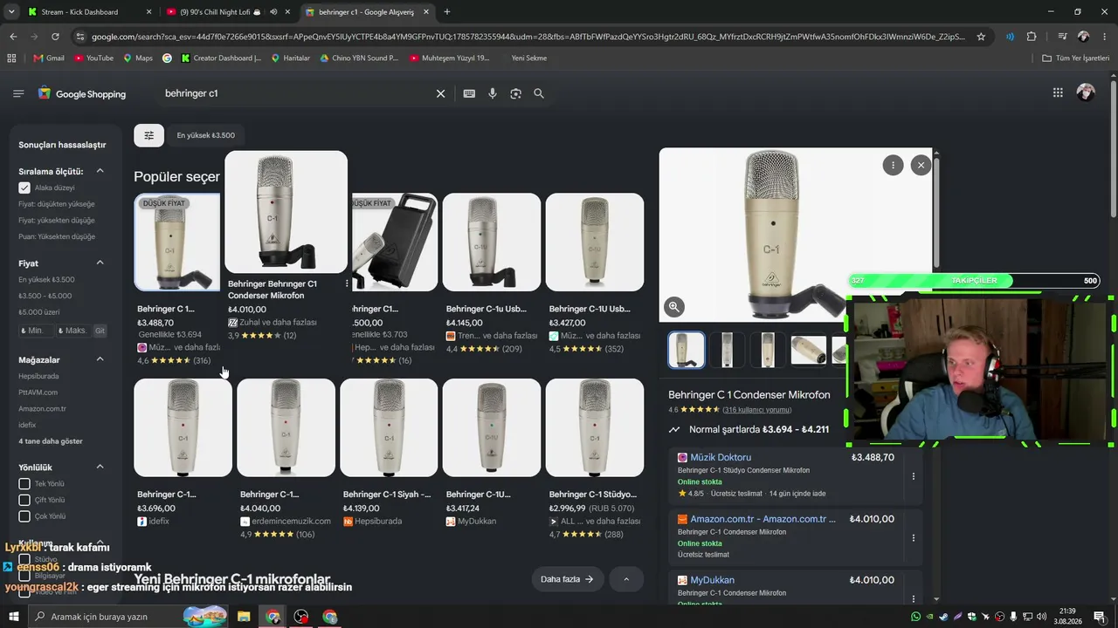
Task: Open the MyDukkan seller link
Action: point(712,580)
